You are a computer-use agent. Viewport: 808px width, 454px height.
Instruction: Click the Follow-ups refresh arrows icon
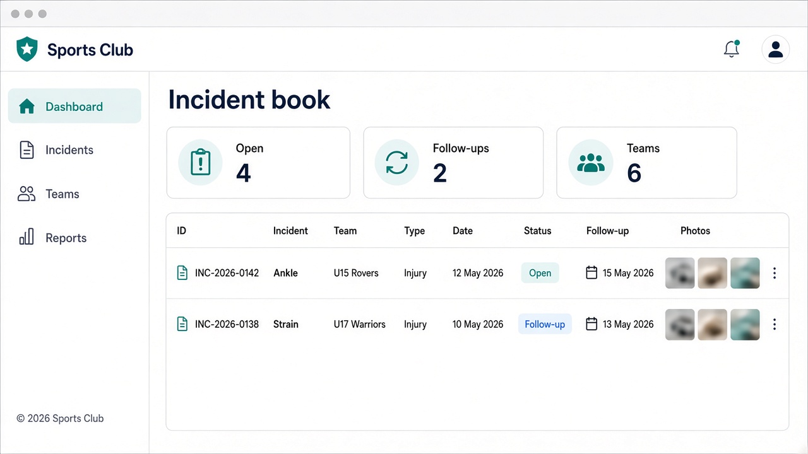click(397, 163)
